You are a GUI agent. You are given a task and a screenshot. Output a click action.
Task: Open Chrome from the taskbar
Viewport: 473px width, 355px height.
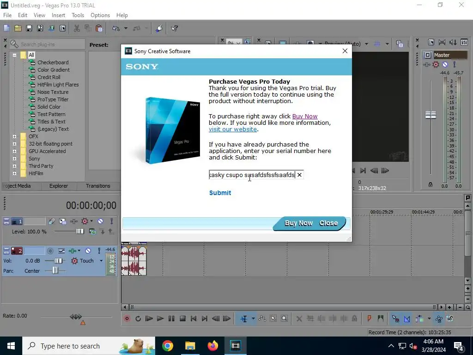(167, 346)
